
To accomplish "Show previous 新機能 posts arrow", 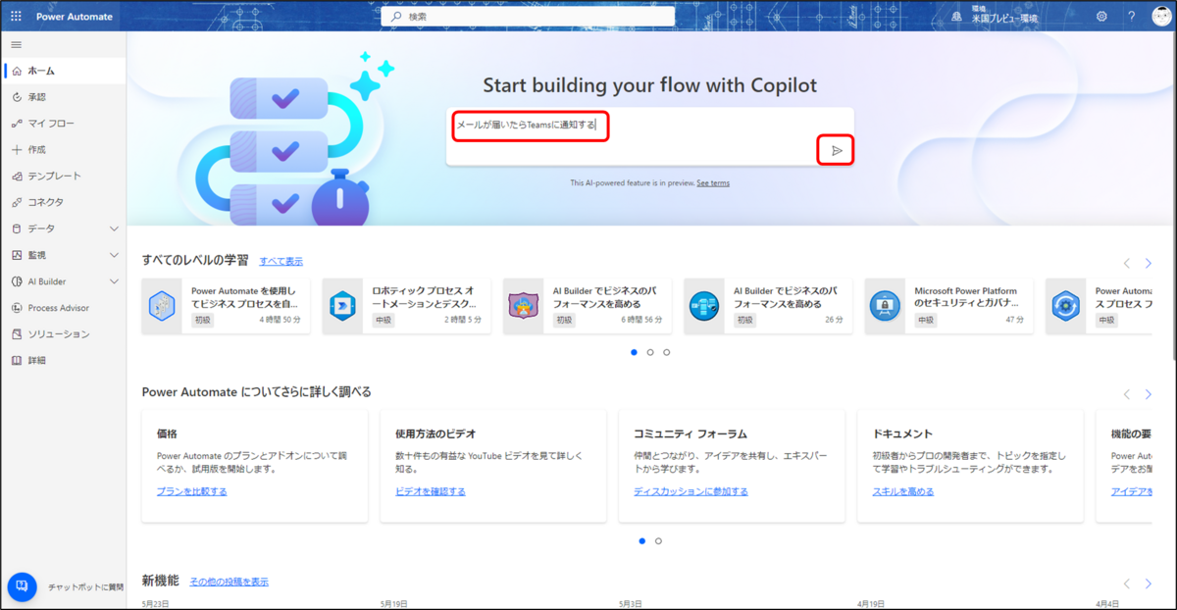I will tap(1126, 584).
